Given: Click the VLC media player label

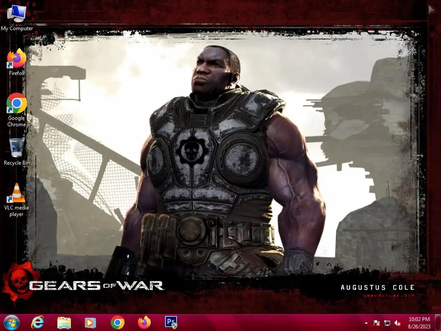Looking at the screenshot, I should (x=17, y=211).
